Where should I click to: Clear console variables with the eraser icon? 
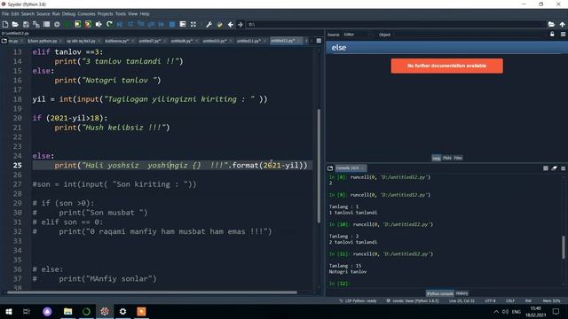[x=554, y=168]
